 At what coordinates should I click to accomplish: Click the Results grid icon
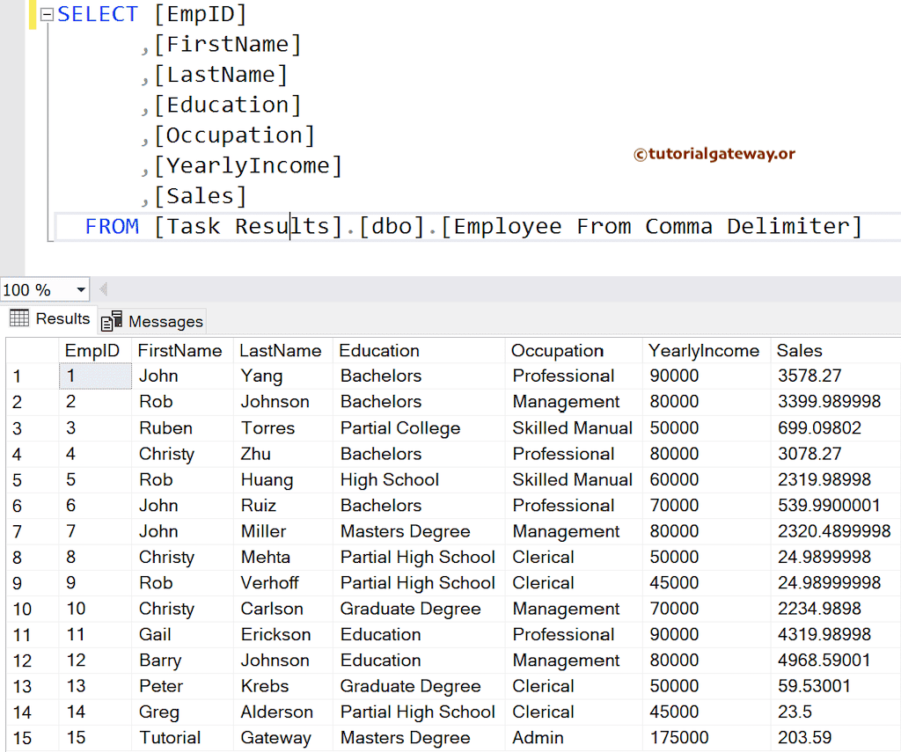19,318
